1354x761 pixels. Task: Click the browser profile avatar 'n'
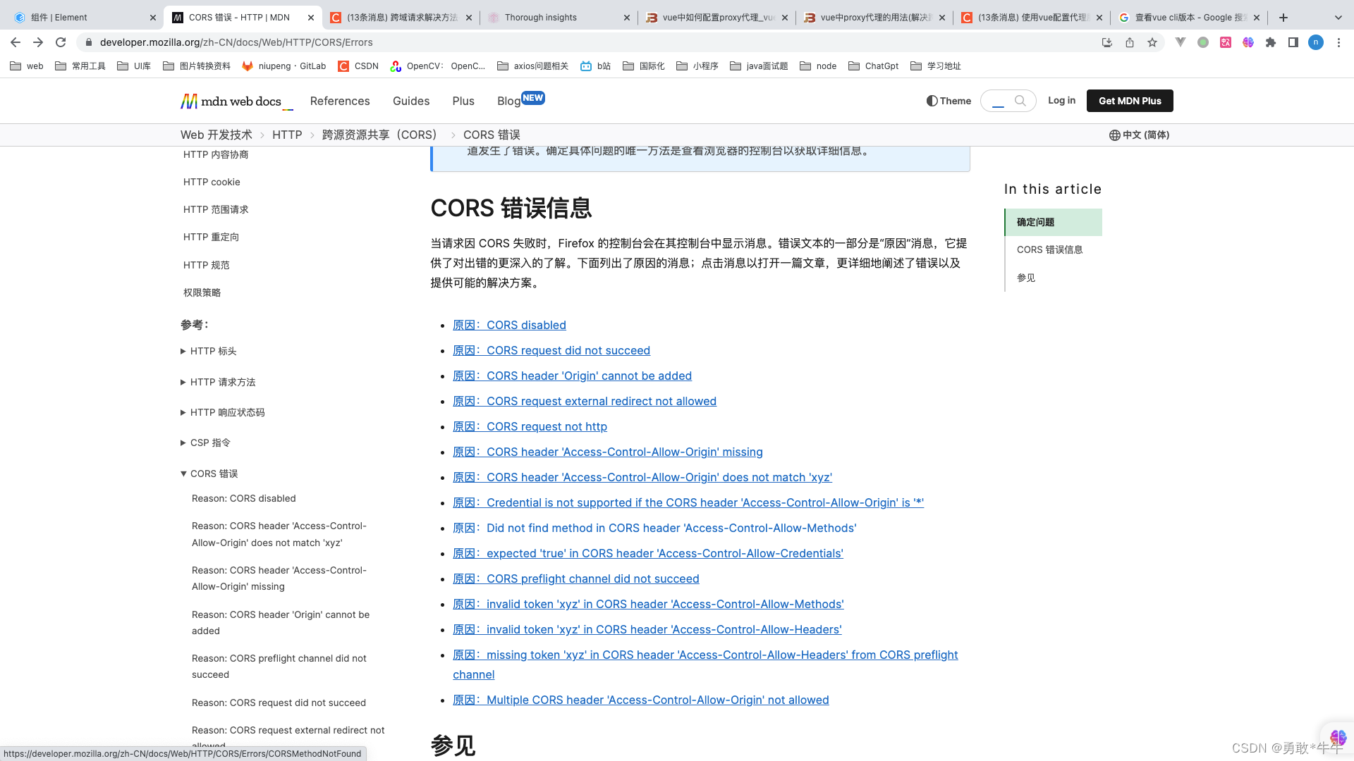pyautogui.click(x=1316, y=42)
